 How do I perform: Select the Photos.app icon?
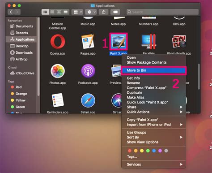click(x=58, y=71)
